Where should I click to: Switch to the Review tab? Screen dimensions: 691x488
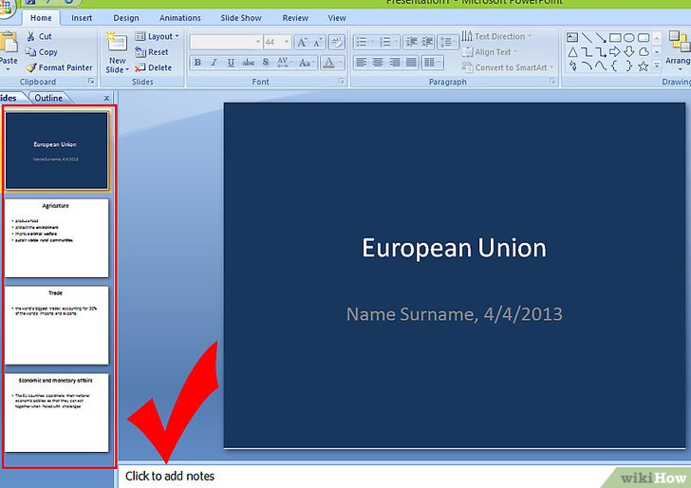pos(295,18)
